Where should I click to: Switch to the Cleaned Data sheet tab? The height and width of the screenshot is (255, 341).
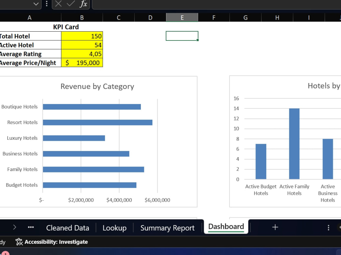click(x=68, y=228)
